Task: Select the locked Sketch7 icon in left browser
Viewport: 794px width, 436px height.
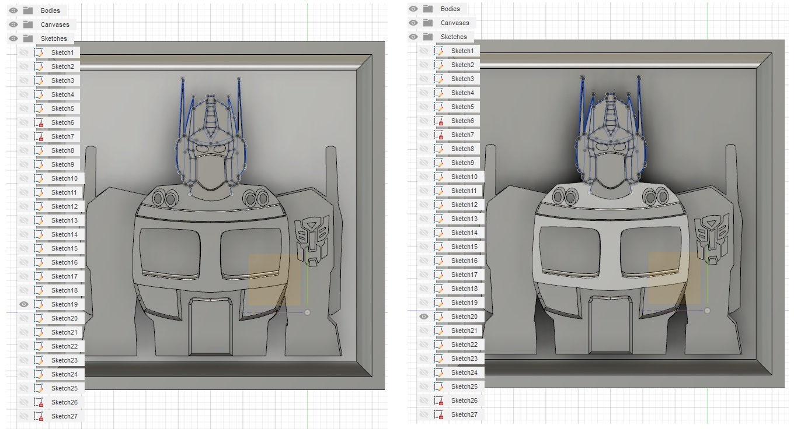Action: point(39,136)
